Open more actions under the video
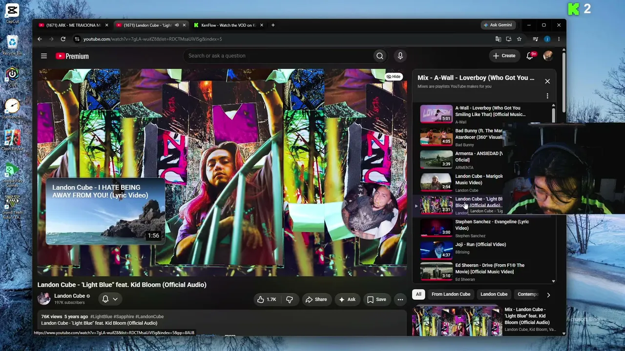625x351 pixels. click(x=400, y=299)
